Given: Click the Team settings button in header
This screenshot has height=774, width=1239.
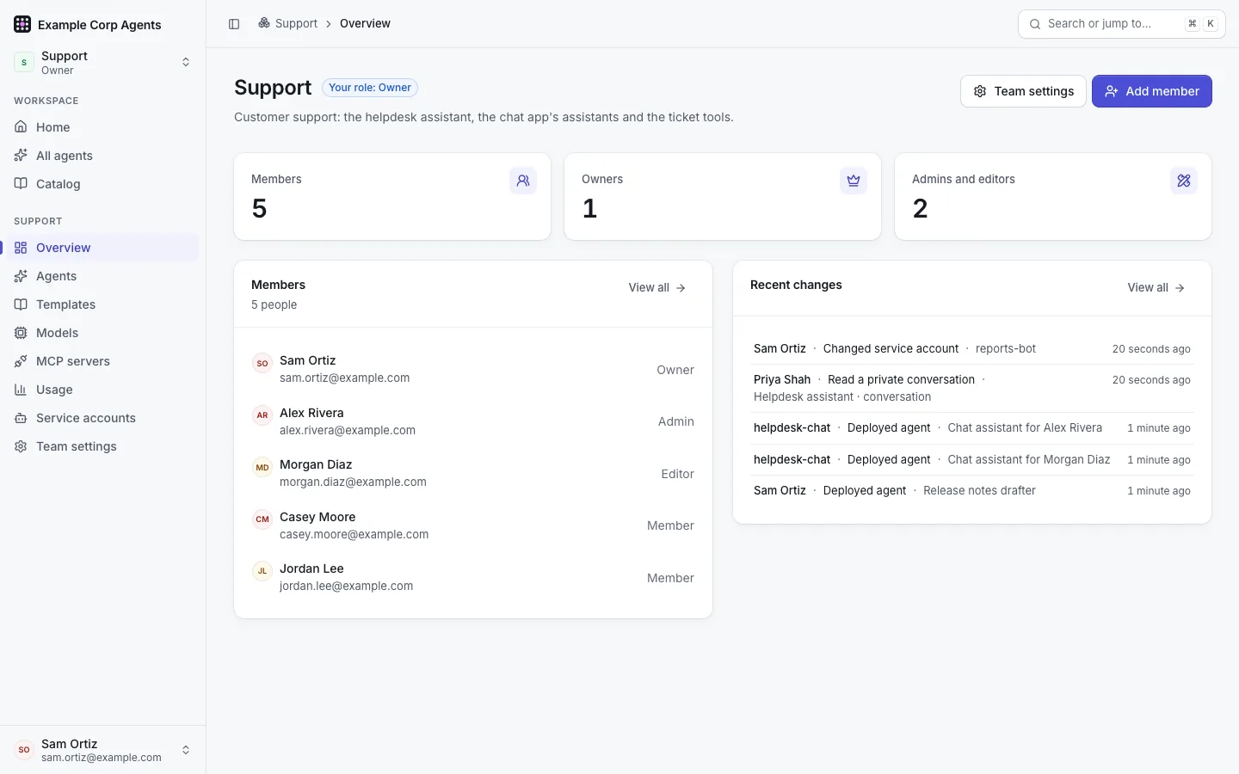Looking at the screenshot, I should point(1023,91).
